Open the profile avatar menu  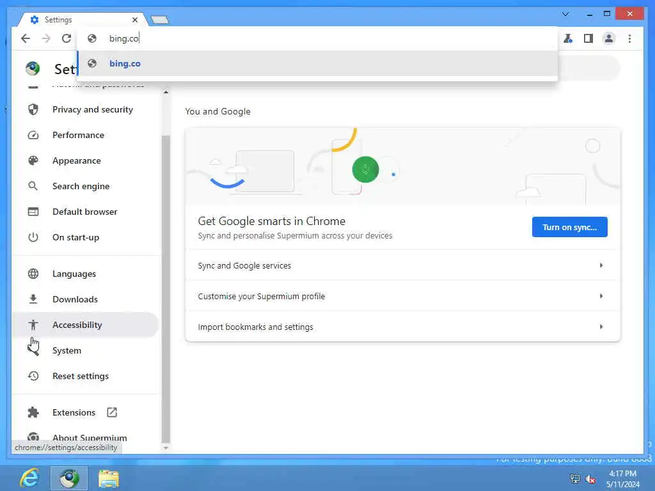(609, 38)
